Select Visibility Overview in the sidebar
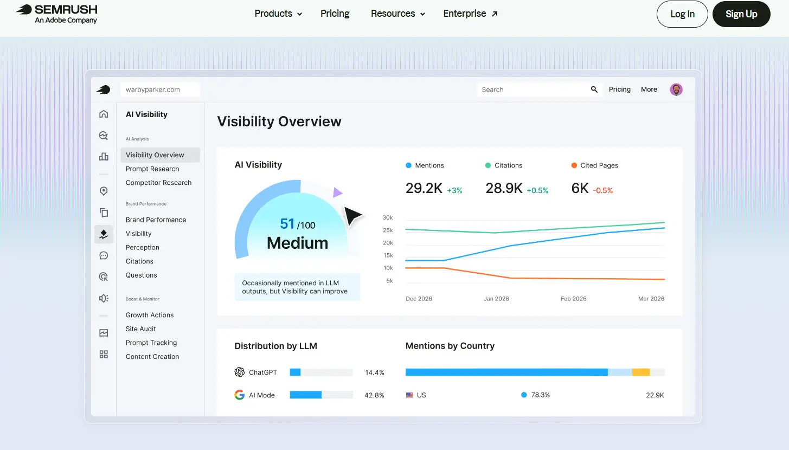789x450 pixels. tap(160, 155)
